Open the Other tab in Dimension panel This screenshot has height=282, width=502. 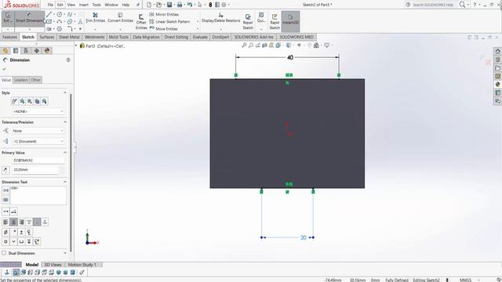35,80
